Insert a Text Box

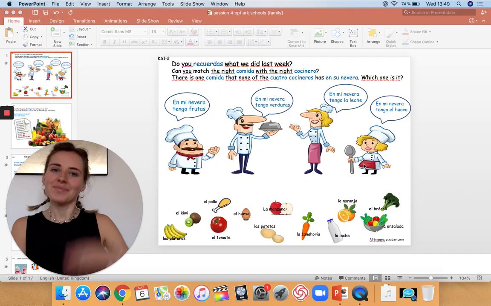[353, 38]
